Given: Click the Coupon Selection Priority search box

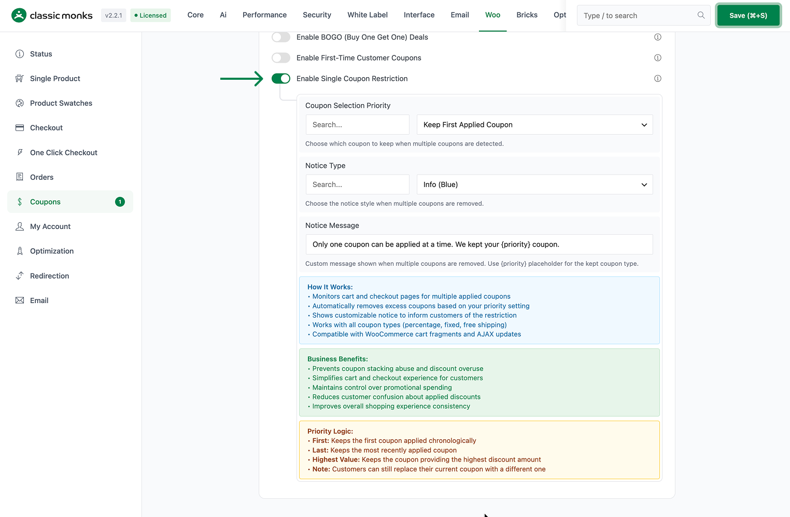Looking at the screenshot, I should click(358, 125).
